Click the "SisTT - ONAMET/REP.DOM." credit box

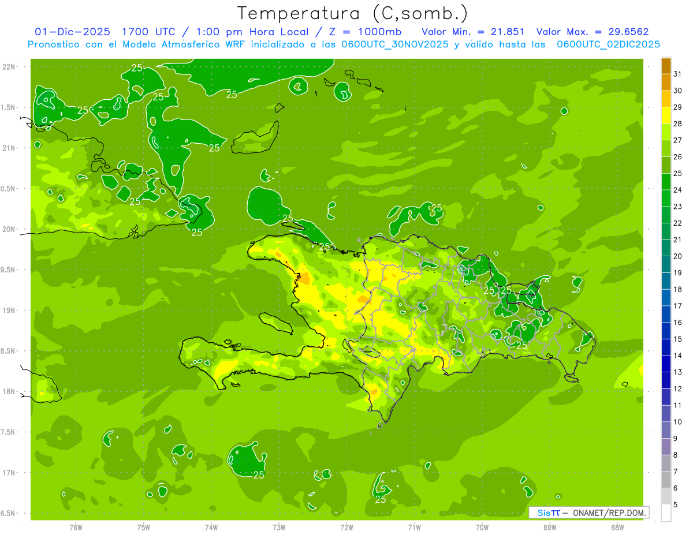[588, 512]
